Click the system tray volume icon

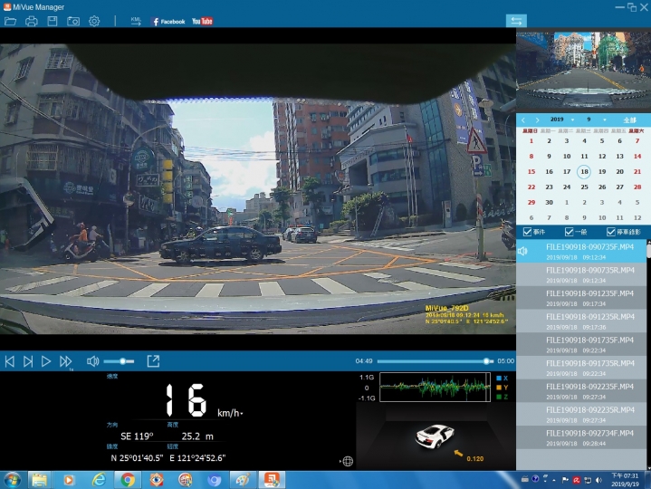(598, 480)
